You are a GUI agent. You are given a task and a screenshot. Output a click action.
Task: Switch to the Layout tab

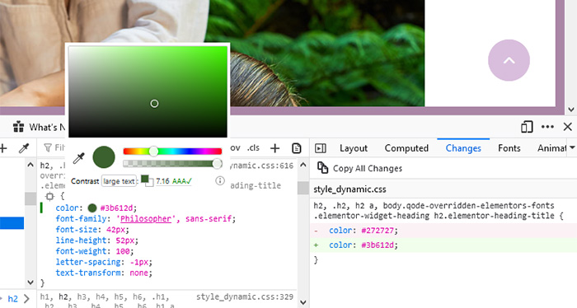pyautogui.click(x=354, y=148)
